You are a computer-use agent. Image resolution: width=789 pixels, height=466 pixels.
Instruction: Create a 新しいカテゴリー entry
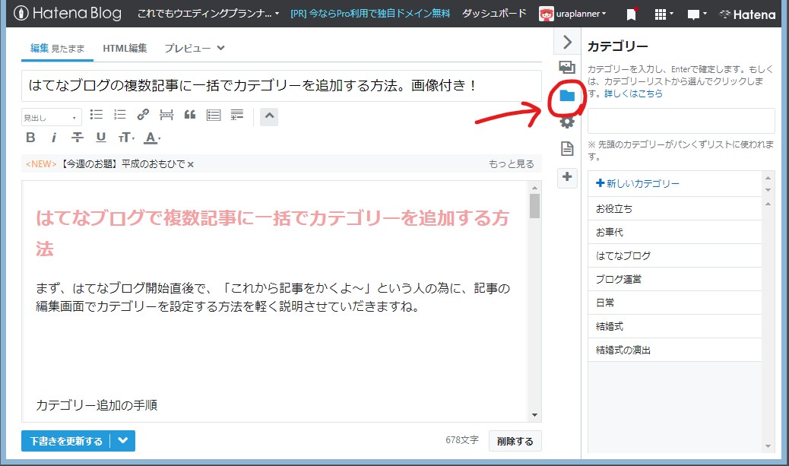tap(638, 182)
